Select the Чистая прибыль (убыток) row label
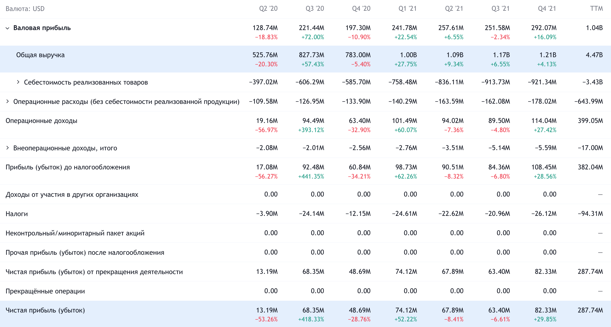This screenshot has width=611, height=327. pos(45,310)
